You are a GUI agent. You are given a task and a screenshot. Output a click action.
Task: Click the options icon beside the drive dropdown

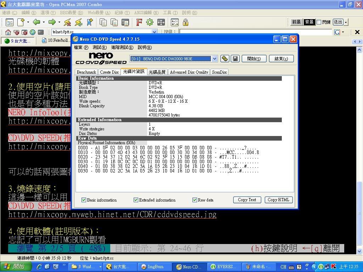pos(224,59)
